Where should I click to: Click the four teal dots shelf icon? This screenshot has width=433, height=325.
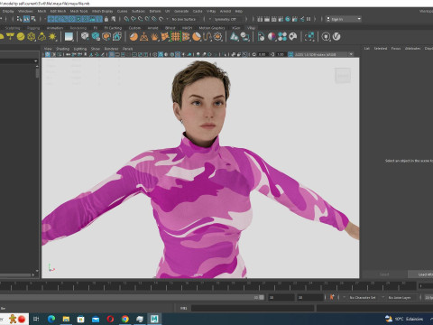click(x=282, y=37)
